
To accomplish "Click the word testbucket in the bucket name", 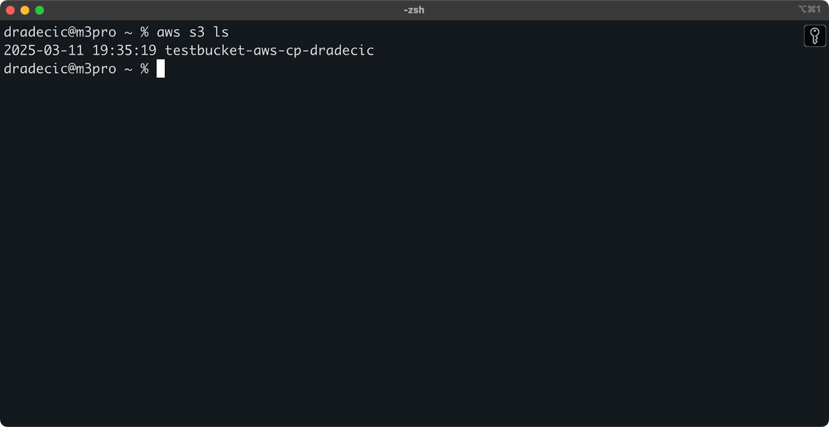I will pos(205,50).
